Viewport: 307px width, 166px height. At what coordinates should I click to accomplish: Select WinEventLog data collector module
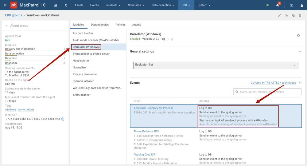[x=98, y=88]
